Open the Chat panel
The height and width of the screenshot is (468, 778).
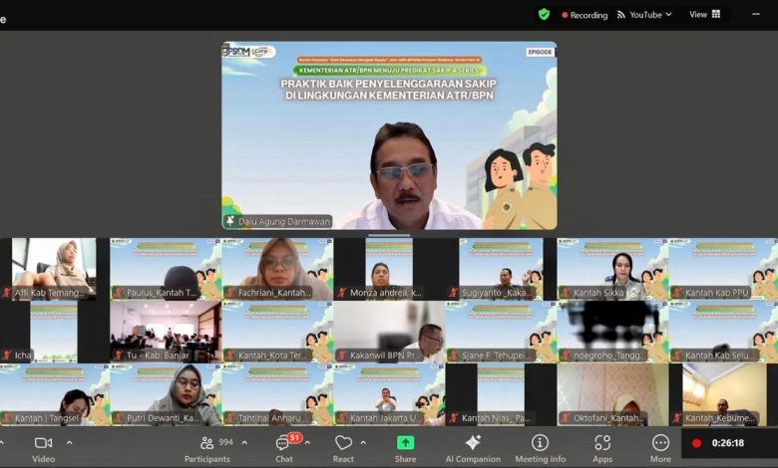click(x=284, y=447)
